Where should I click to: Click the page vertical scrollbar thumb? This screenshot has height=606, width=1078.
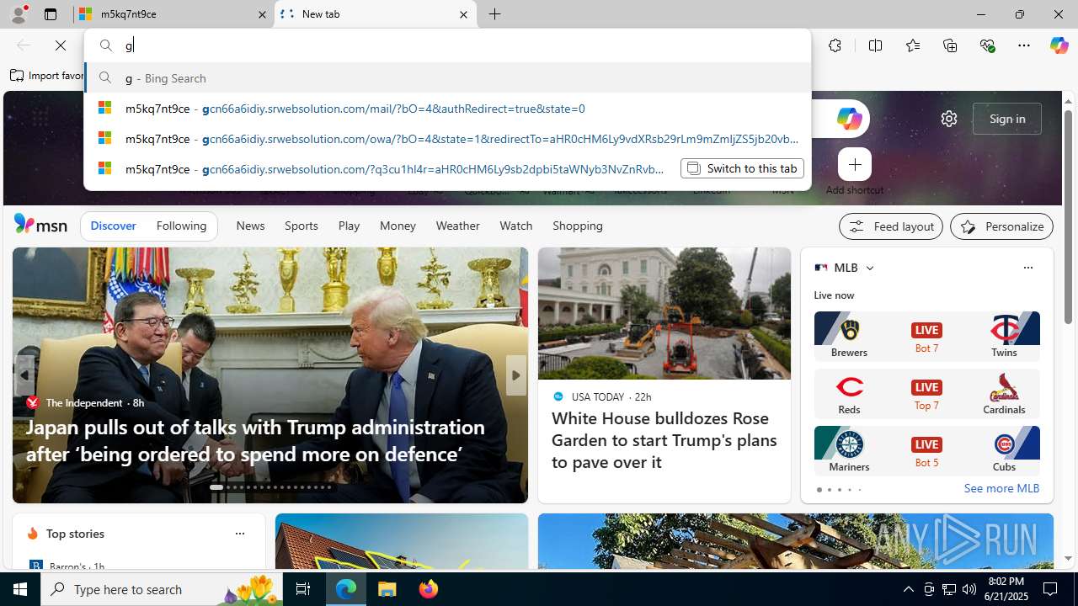tap(1068, 217)
